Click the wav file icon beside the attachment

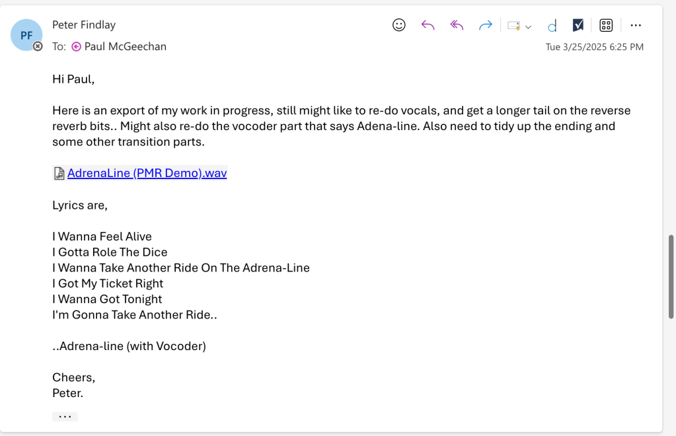[x=59, y=173]
